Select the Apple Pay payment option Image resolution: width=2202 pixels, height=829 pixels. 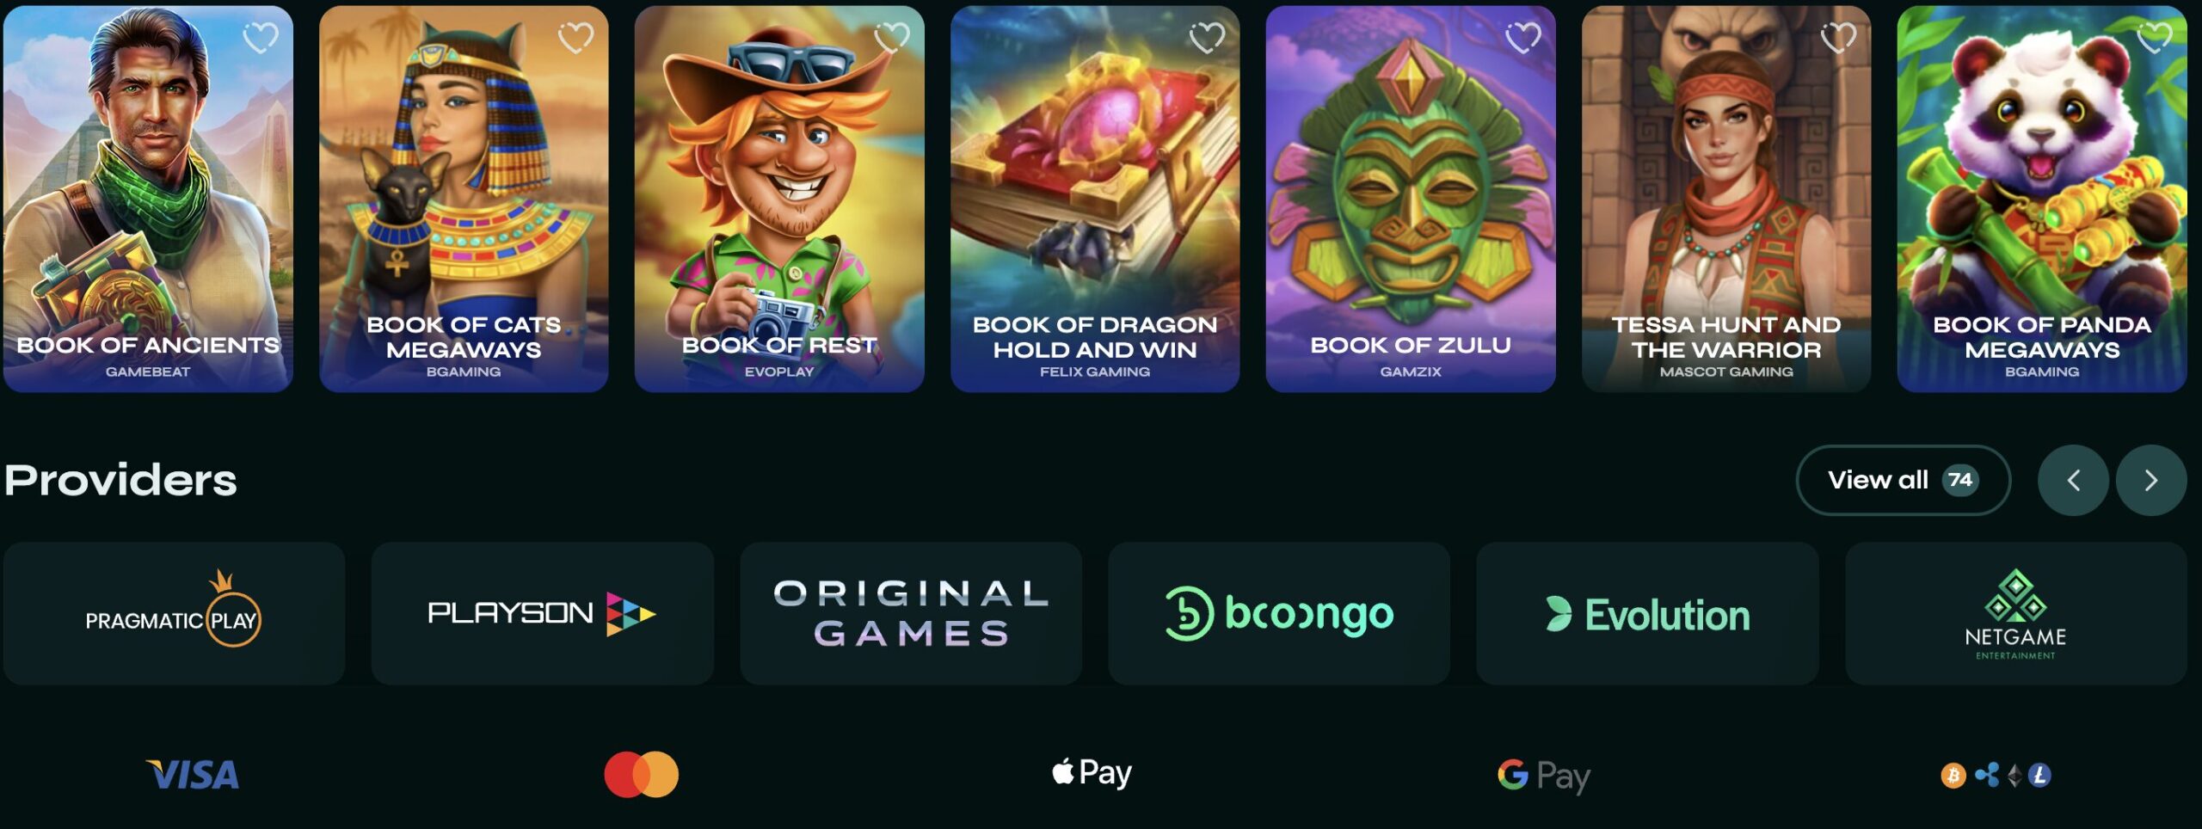(1092, 773)
